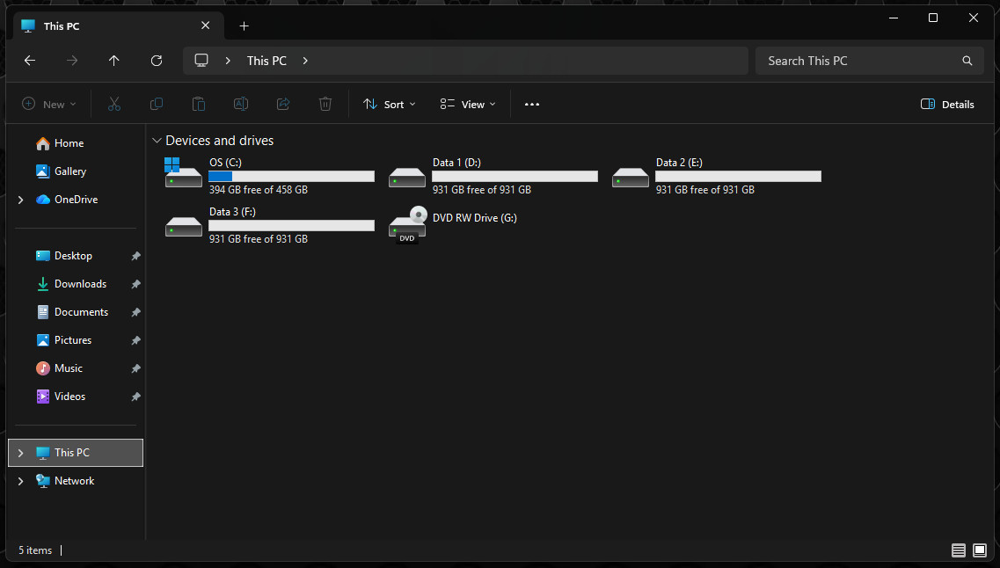Screen dimensions: 1000x568
Task: Open the See more ellipsis menu
Action: point(532,104)
